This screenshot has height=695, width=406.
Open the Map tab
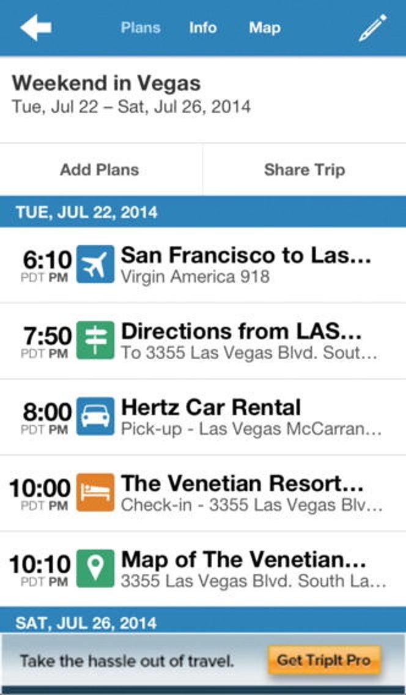click(265, 28)
